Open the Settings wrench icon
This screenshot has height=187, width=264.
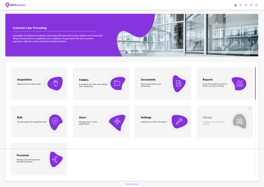[179, 121]
